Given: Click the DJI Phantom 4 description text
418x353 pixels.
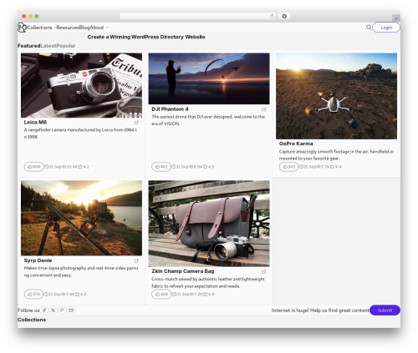Looking at the screenshot, I should [208, 120].
